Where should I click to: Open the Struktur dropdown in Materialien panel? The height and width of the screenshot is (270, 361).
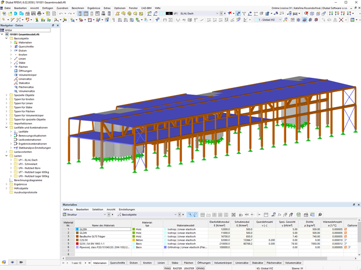pyautogui.click(x=105, y=215)
